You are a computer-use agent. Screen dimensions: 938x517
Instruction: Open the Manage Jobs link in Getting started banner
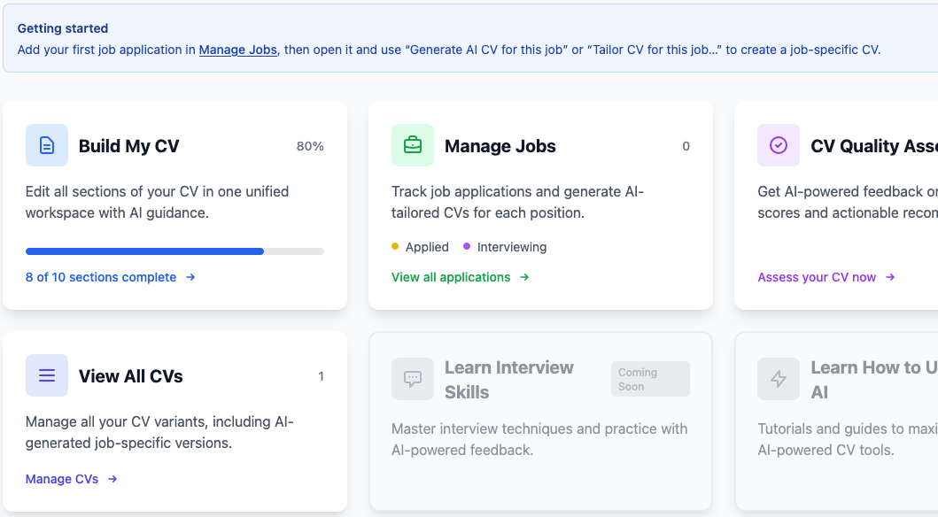pos(237,50)
